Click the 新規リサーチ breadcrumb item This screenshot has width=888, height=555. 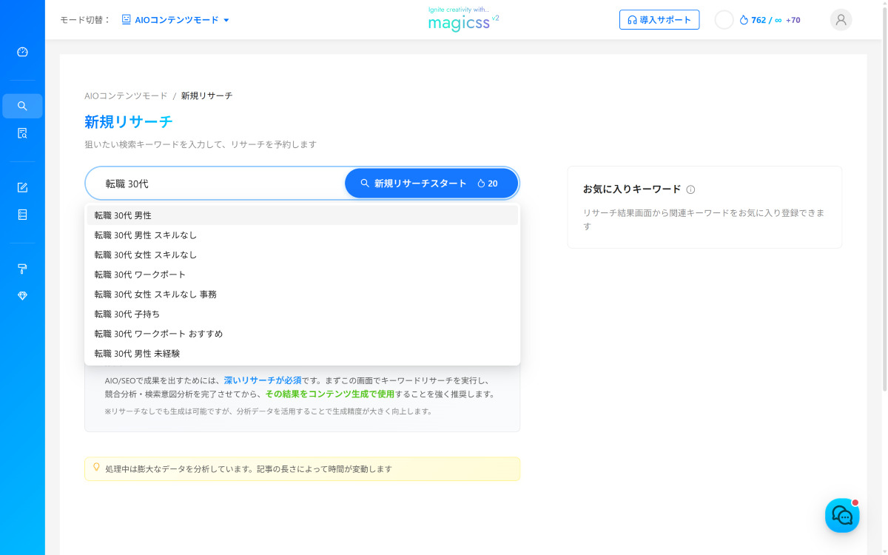[206, 95]
